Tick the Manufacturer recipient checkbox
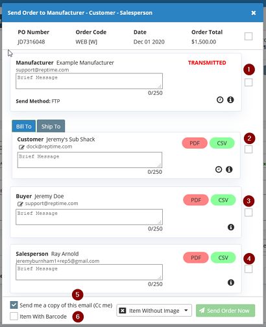Image resolution: width=266 pixels, height=327 pixels. pos(248,82)
